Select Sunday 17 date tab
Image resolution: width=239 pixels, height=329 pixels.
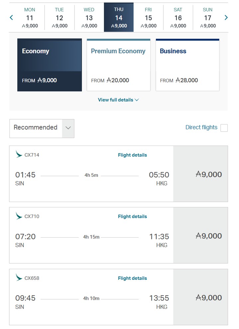[x=207, y=18]
